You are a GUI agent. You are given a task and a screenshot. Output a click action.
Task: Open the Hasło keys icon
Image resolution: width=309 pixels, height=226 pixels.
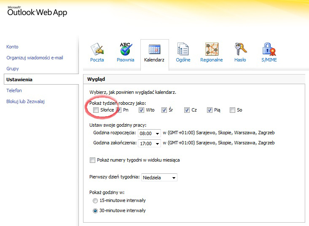(240, 50)
